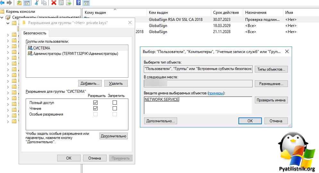319x173 pixels.
Task: Click the Up one level folder icon
Action: pos(19,3)
